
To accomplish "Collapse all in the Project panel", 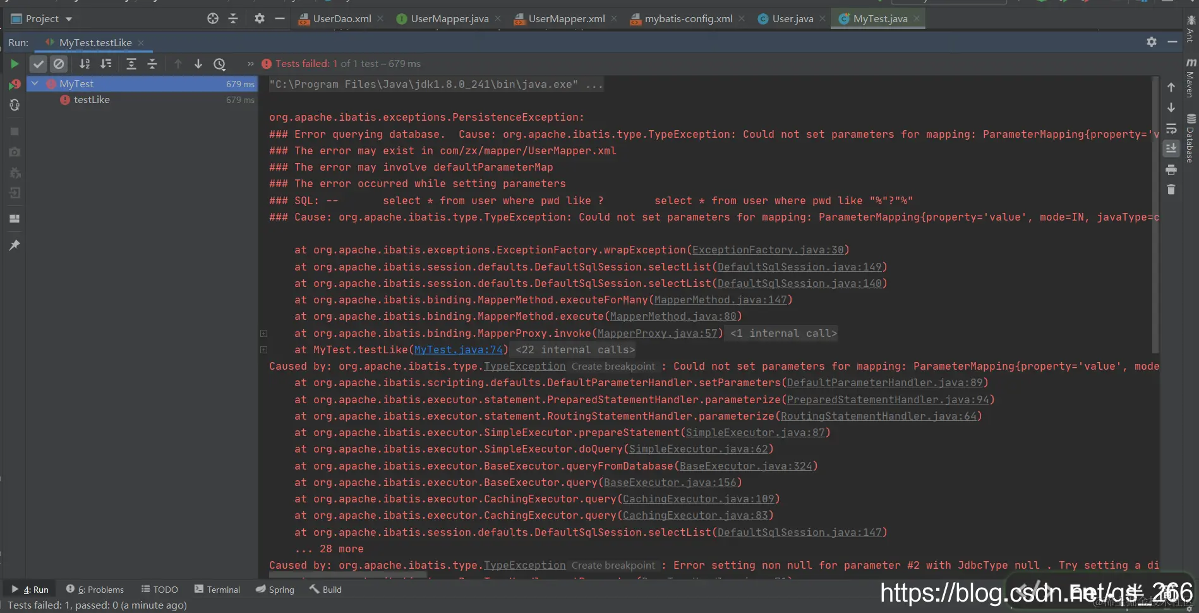I will [233, 19].
